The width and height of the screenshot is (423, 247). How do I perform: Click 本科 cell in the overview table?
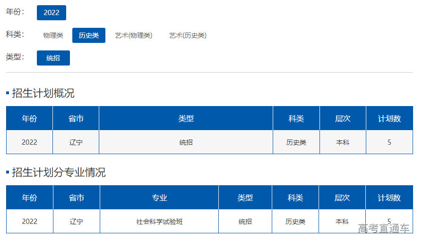(343, 142)
